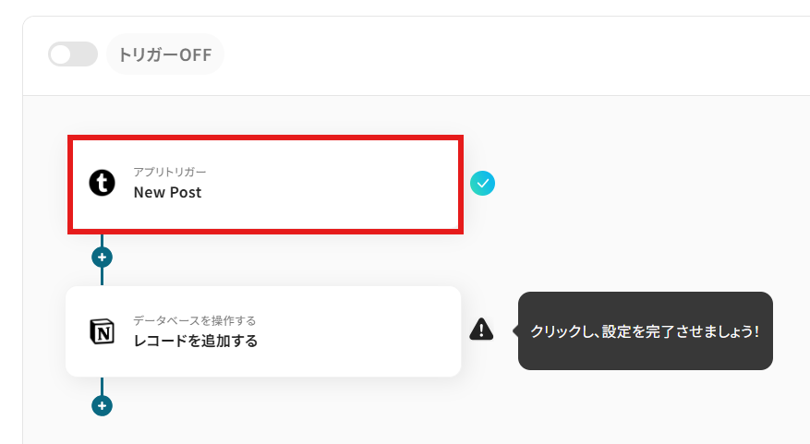Click the アプリトリガー label text

tap(169, 173)
